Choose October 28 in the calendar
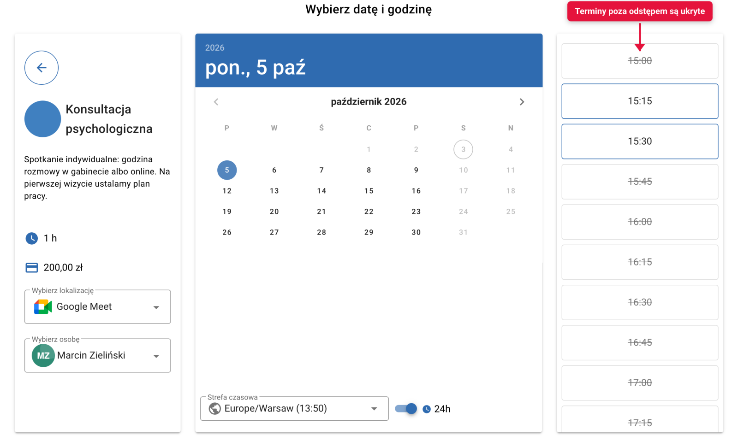738x447 pixels. [x=321, y=232]
